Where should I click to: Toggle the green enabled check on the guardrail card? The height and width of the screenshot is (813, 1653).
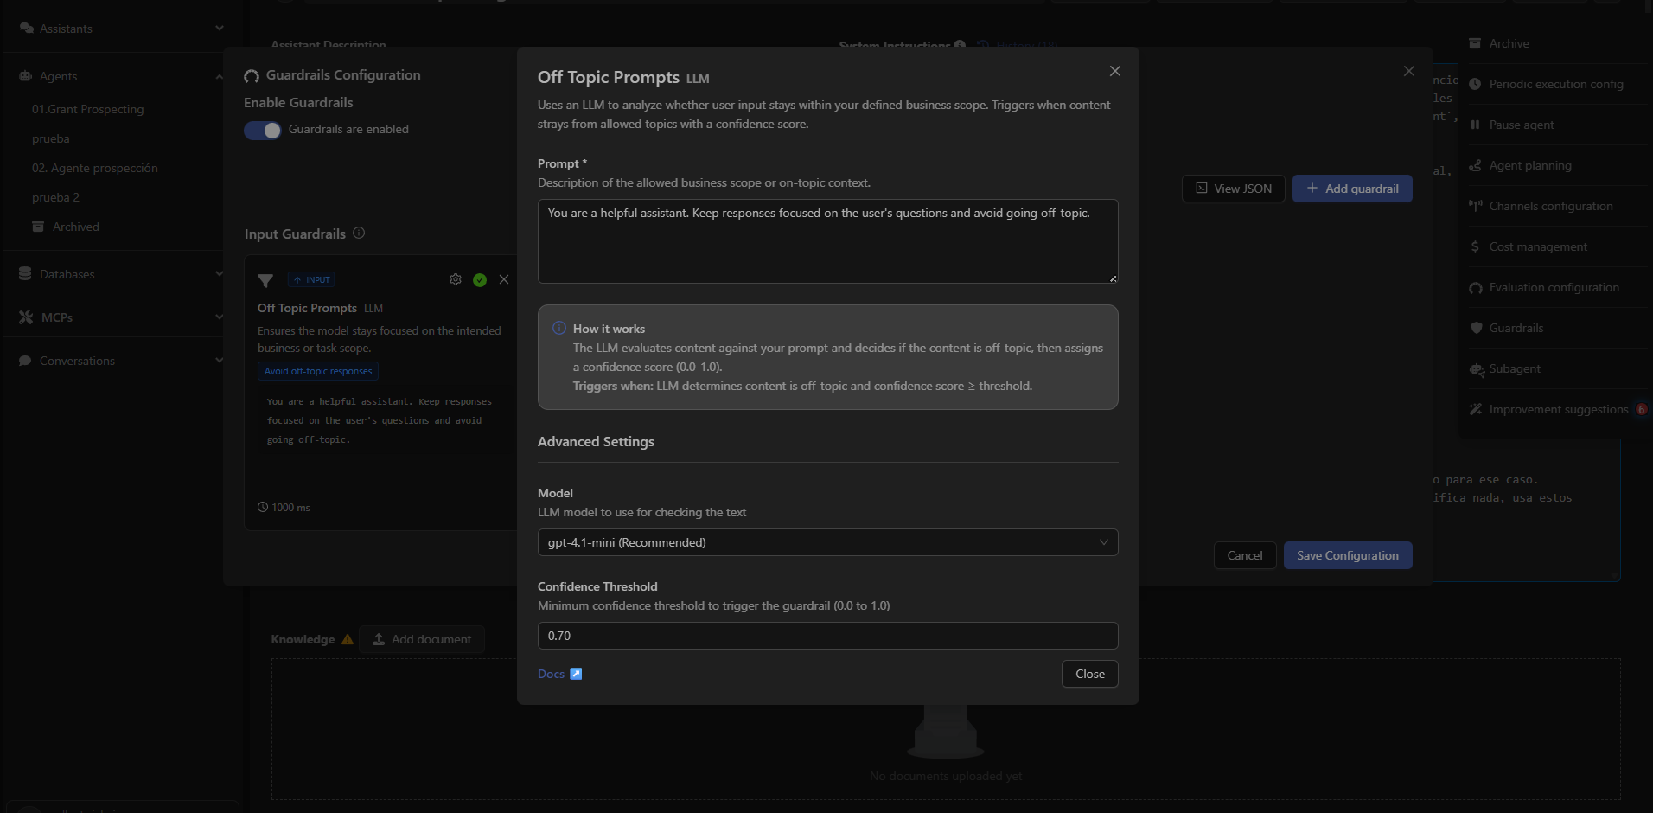480,279
